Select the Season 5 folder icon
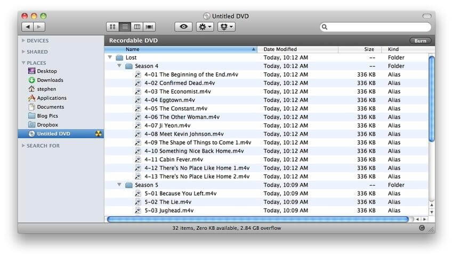453x258 pixels. click(129, 185)
